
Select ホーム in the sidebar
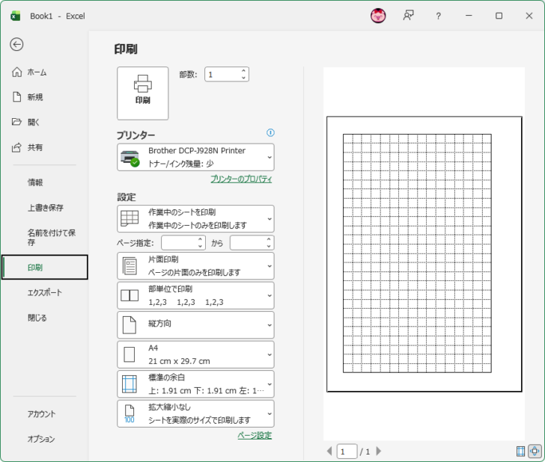44,73
